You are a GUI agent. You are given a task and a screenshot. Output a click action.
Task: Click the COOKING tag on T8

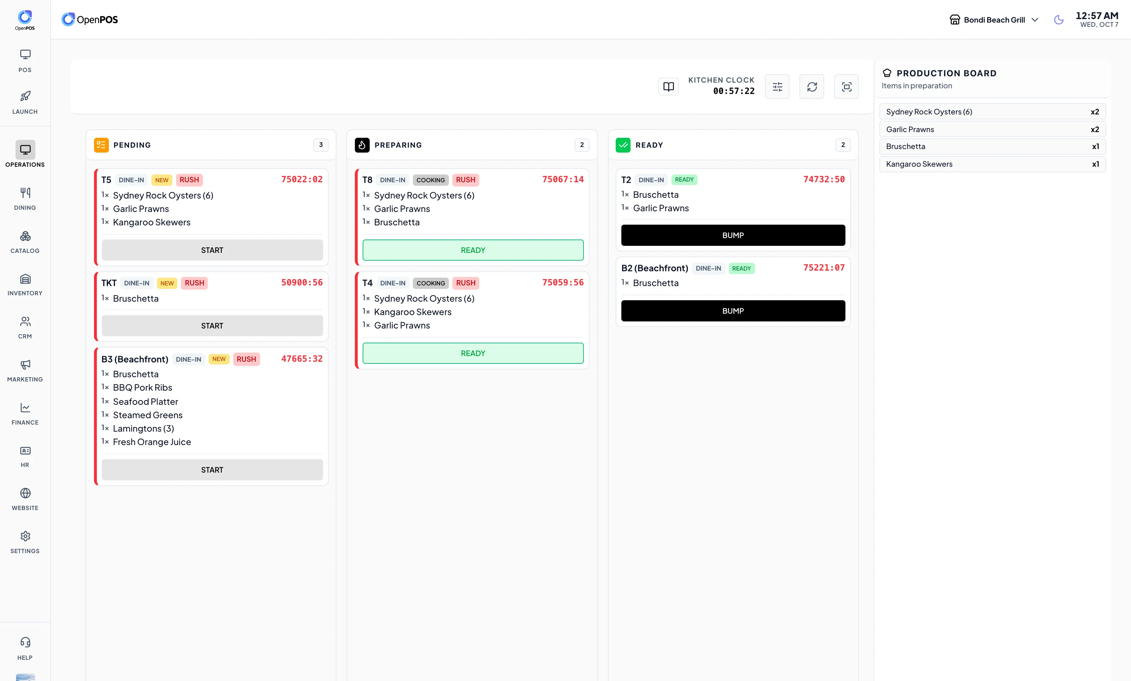point(430,180)
